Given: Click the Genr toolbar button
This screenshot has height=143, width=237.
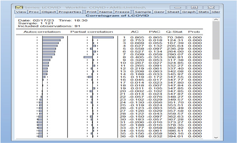Looking at the screenshot, I should tap(159, 12).
